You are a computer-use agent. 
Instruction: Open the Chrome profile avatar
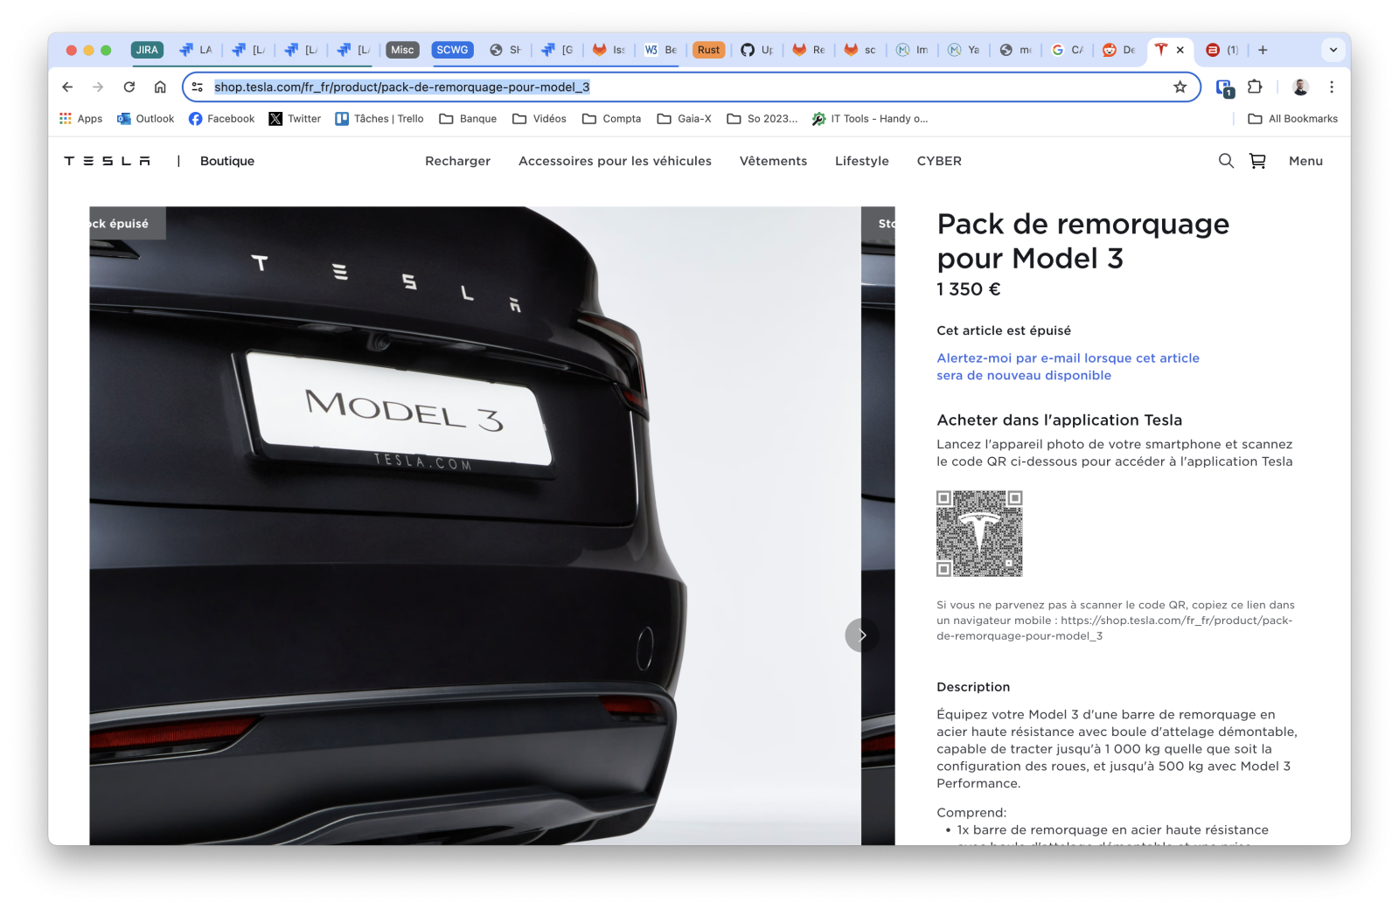tap(1300, 87)
